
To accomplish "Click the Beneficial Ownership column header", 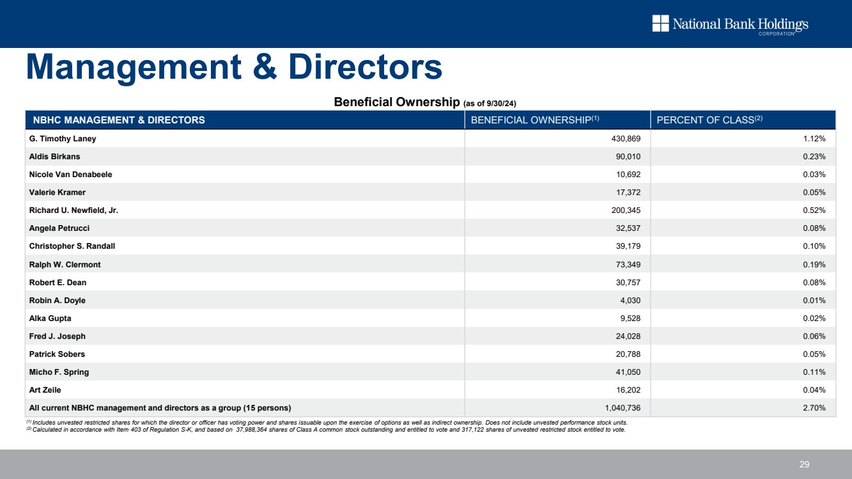I will (534, 120).
